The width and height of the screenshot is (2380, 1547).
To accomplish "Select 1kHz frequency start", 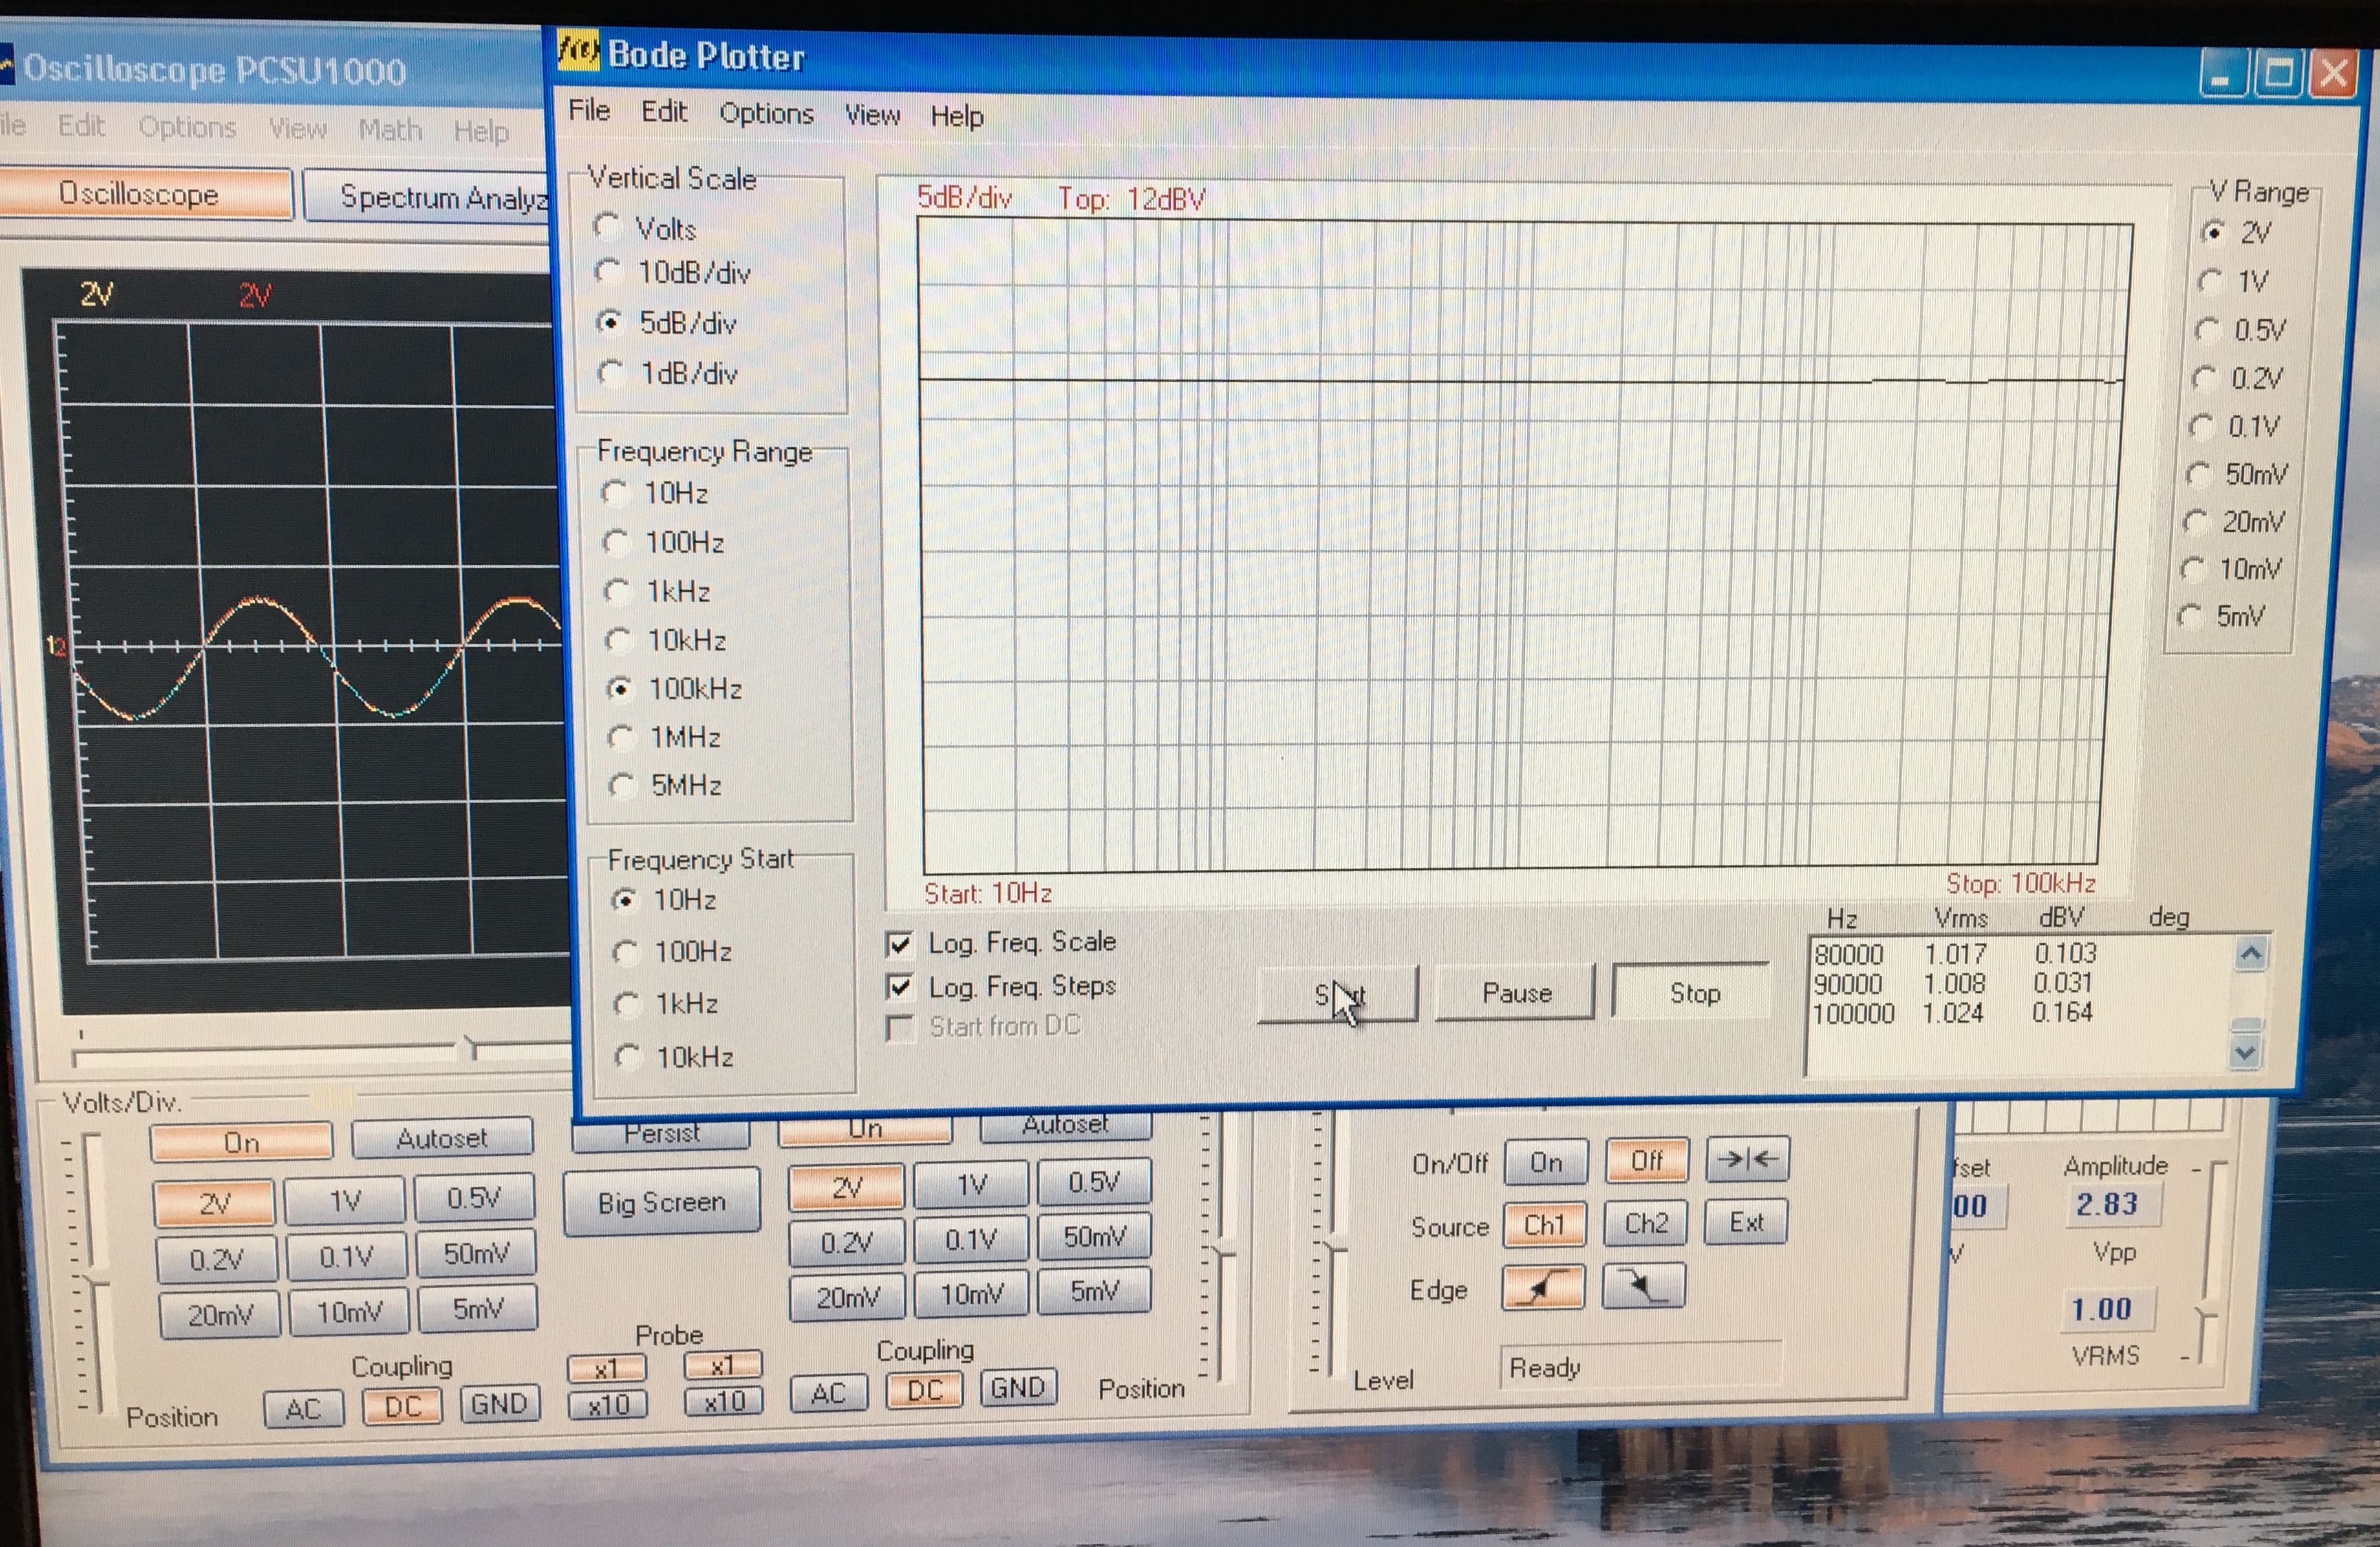I will tap(627, 1004).
